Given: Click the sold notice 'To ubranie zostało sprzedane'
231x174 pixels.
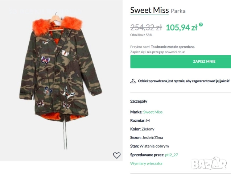Looking at the screenshot, I should [x=173, y=47].
